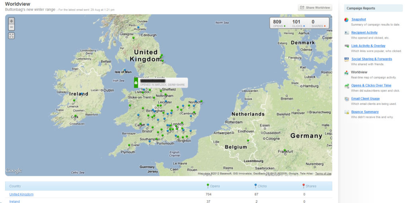Click the Opened in Matlock, Derbyshire popup

click(161, 83)
